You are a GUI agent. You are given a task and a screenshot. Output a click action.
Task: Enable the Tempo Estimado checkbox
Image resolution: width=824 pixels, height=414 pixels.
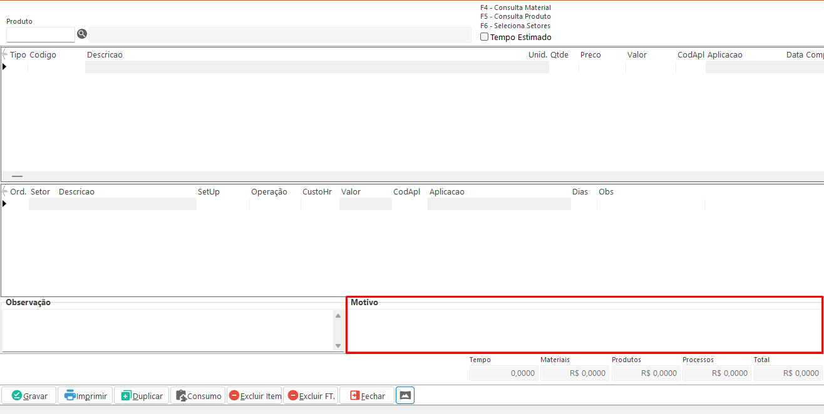click(484, 37)
